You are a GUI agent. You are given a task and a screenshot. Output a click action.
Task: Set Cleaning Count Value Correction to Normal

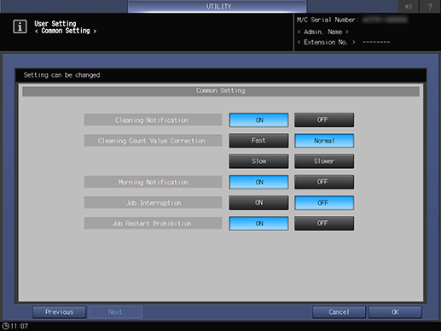coord(324,141)
